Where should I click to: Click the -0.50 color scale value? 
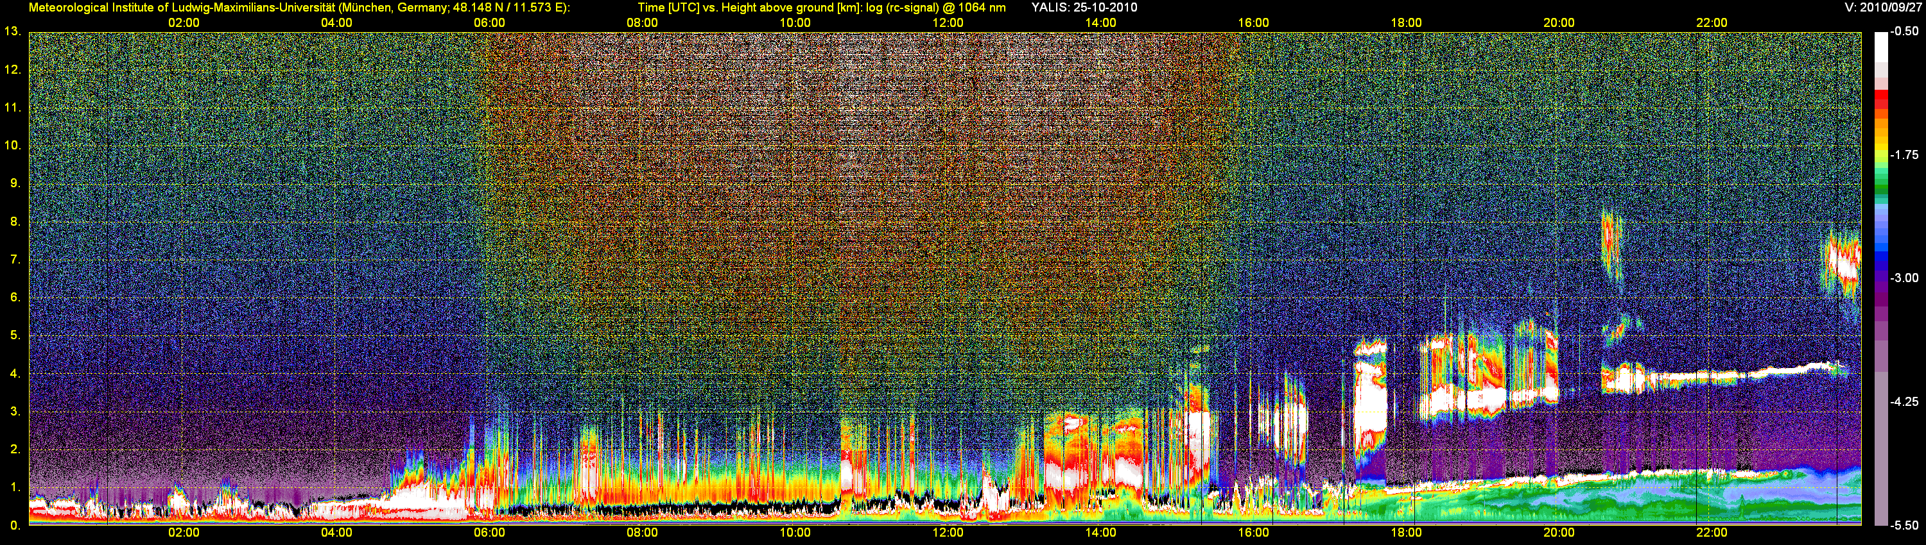click(x=1904, y=31)
